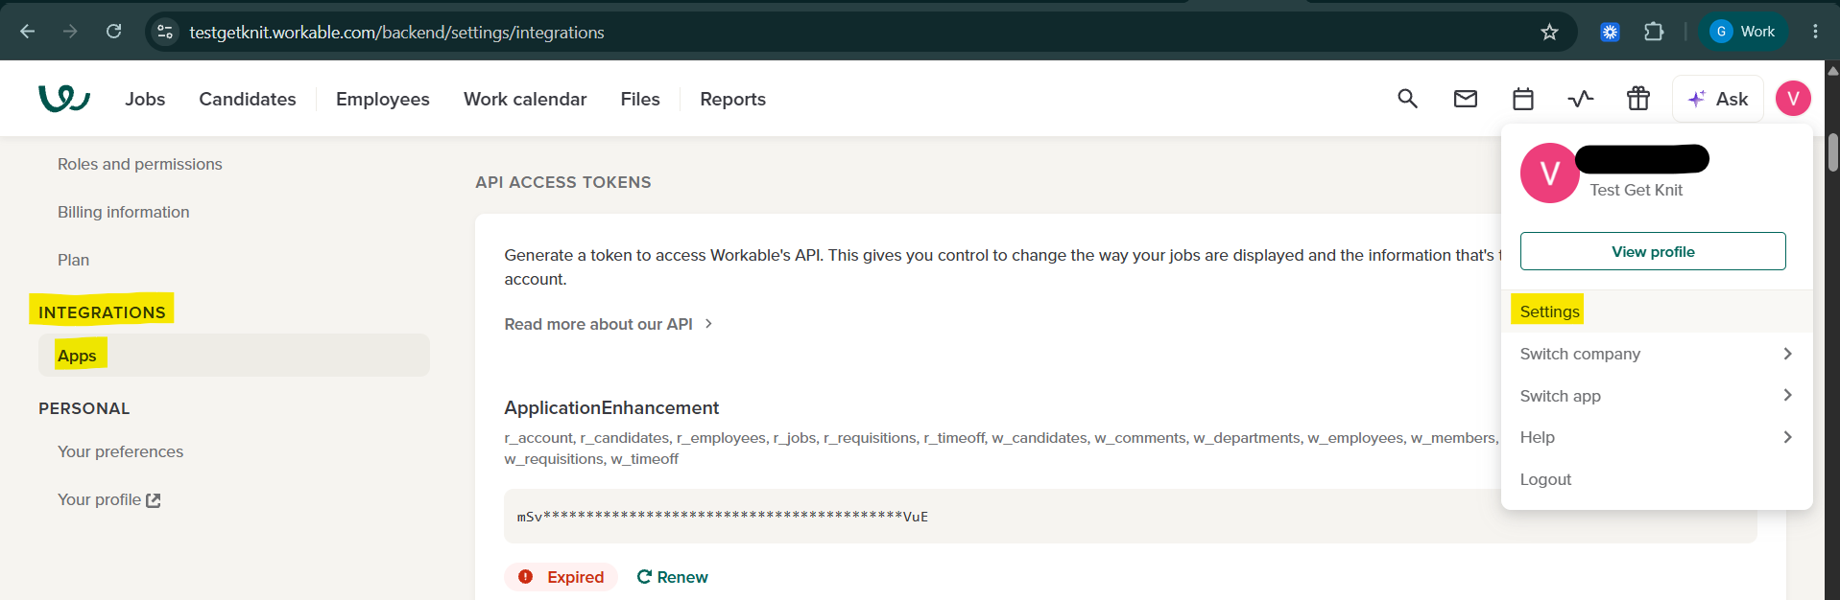Open the mail inbox icon

1466,99
